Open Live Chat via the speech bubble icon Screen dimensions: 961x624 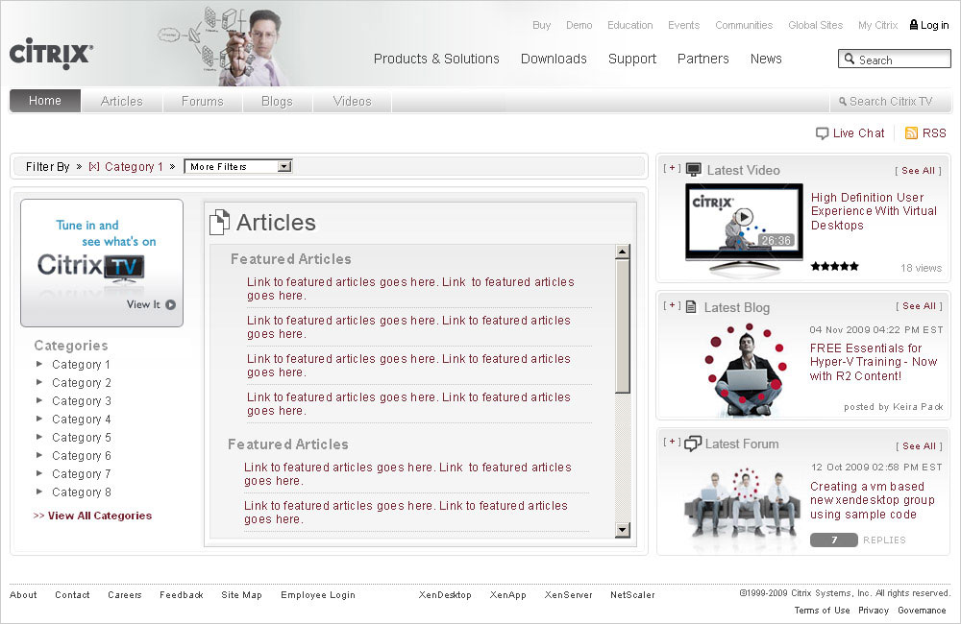pos(822,133)
